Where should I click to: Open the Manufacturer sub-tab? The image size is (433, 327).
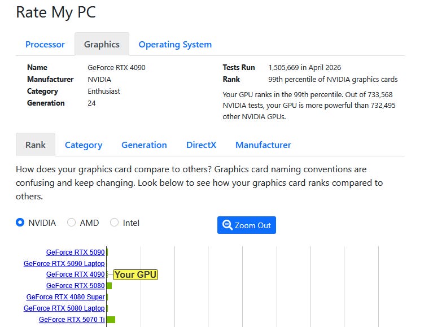click(x=263, y=145)
